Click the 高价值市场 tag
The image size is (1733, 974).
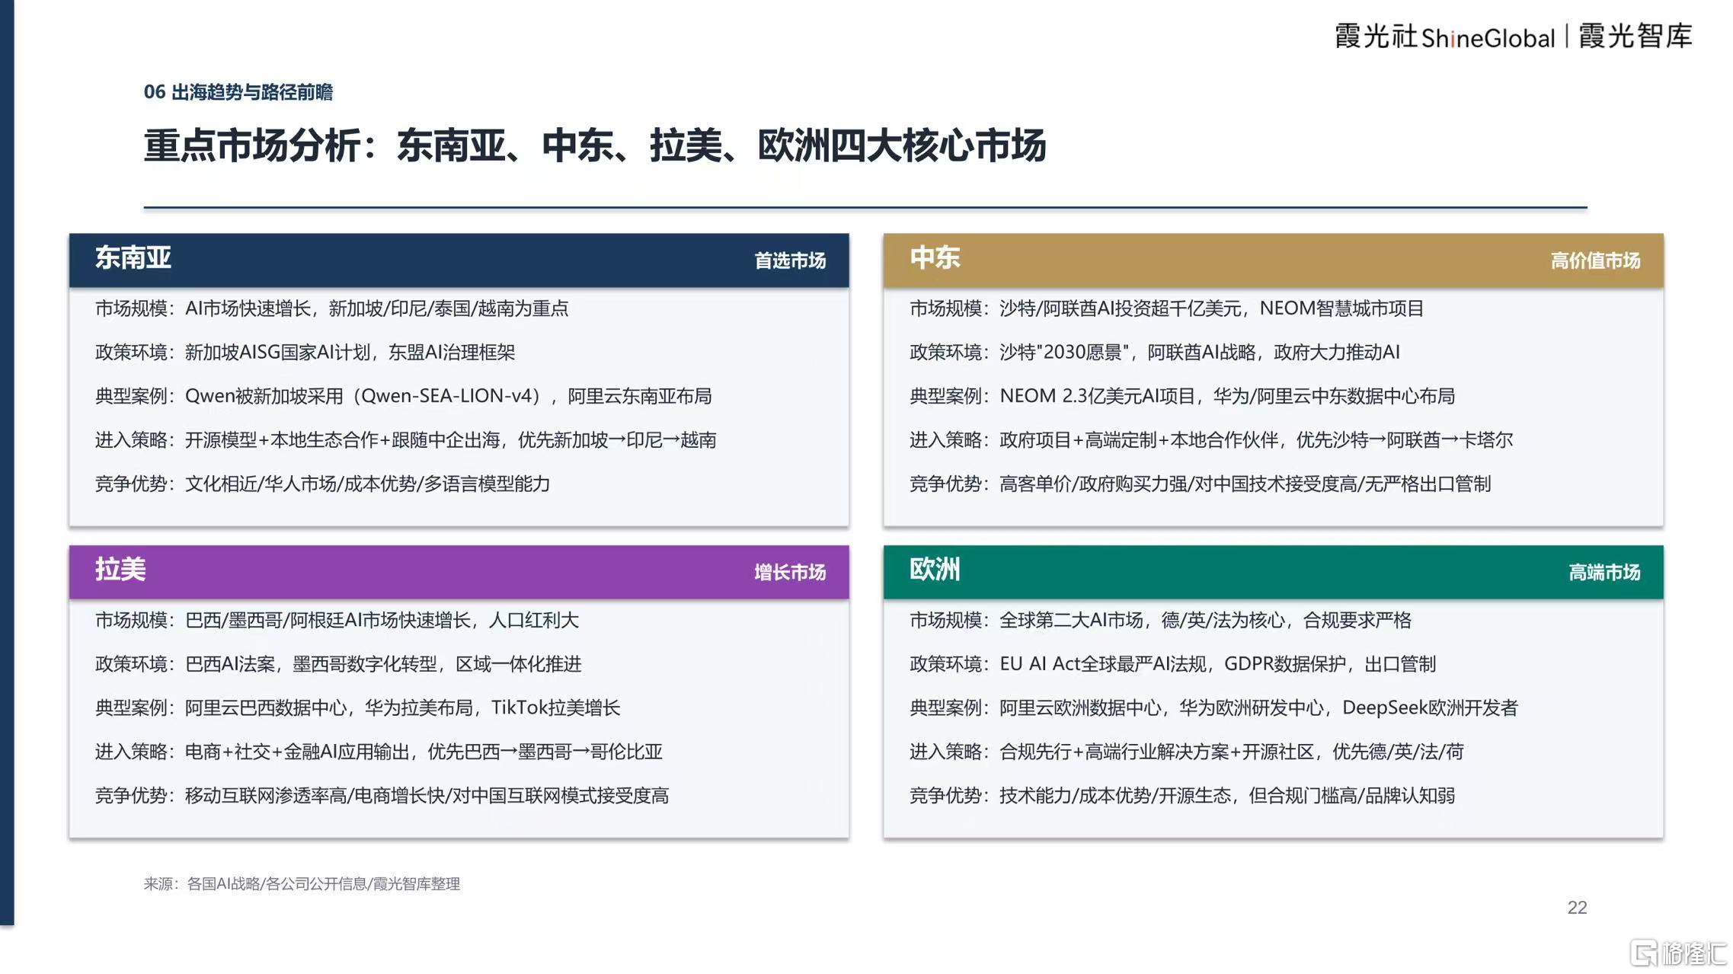point(1595,260)
